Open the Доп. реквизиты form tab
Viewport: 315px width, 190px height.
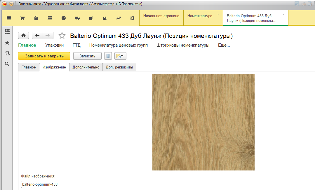pos(119,67)
